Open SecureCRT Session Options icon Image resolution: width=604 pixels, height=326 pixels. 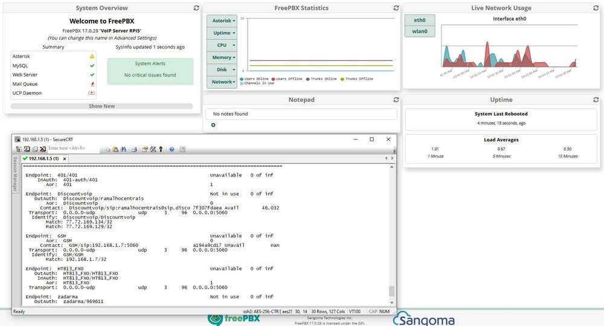coord(145,149)
